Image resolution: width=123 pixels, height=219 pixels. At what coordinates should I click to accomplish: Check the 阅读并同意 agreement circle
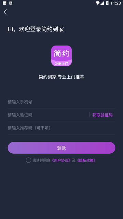[28, 160]
